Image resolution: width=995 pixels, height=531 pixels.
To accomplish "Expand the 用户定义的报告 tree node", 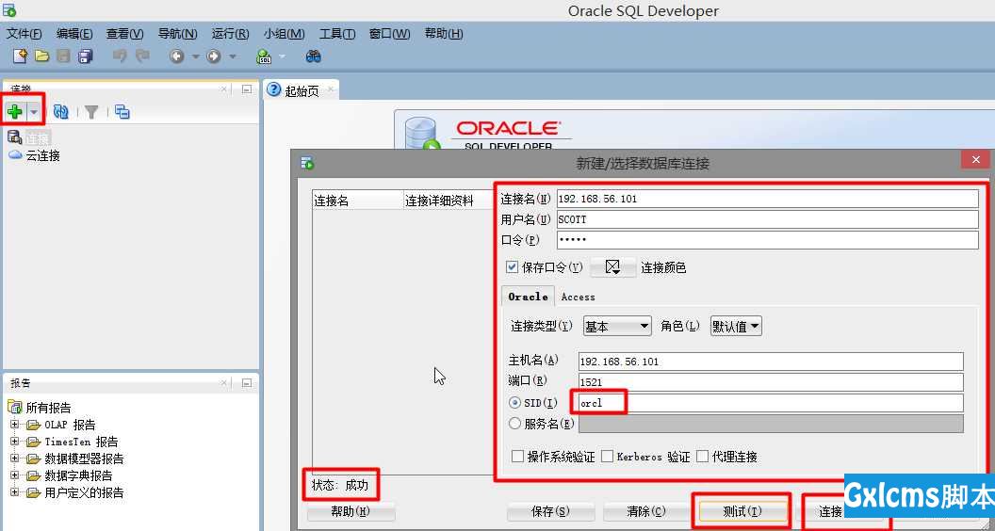I will tap(14, 492).
